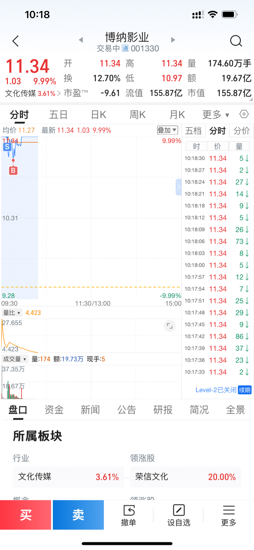The image size is (254, 550).
Task: Tap the 时 column header
Action: click(196, 146)
